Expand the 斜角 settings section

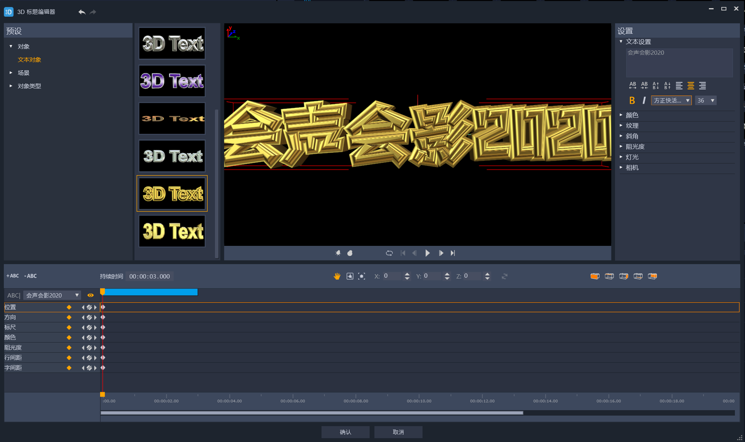(x=621, y=136)
